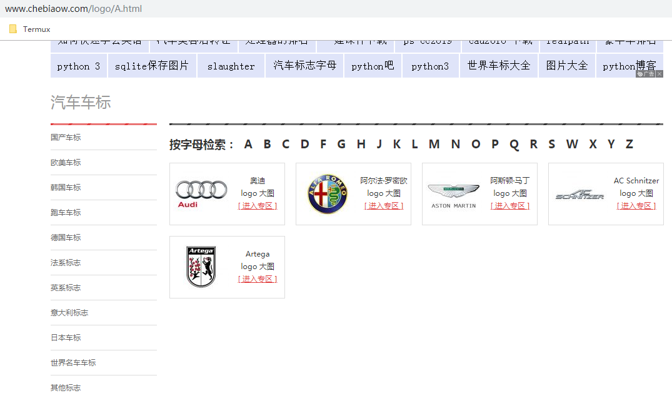
Task: Click the AC Schnitzer logo image
Action: [x=579, y=195]
